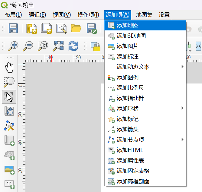Open the 地图集 menu

(x=144, y=15)
